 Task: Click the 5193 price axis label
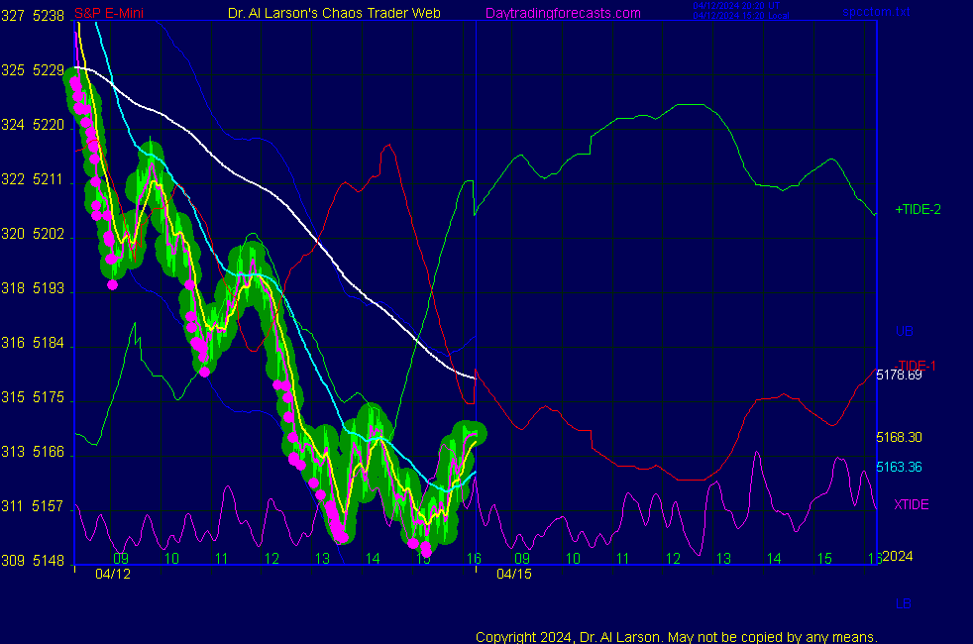coord(49,288)
